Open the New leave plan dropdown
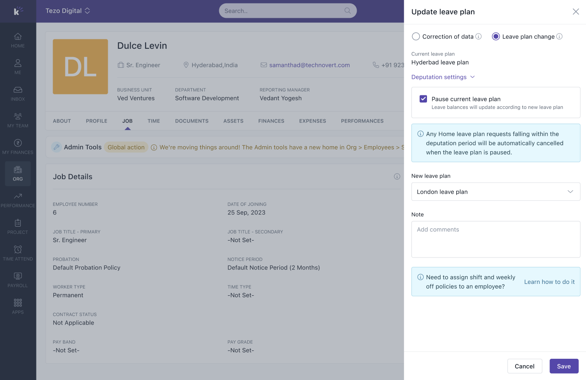Viewport: 586px width, 380px height. pyautogui.click(x=495, y=192)
